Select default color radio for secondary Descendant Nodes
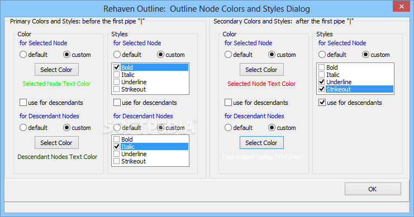Screen dimensions: 414x217 [x=228, y=128]
